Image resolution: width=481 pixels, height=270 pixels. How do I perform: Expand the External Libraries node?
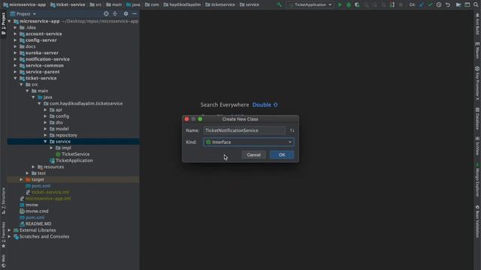[9, 230]
